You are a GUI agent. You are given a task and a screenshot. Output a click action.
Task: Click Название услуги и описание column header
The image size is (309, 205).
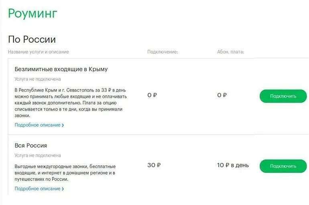tap(39, 52)
